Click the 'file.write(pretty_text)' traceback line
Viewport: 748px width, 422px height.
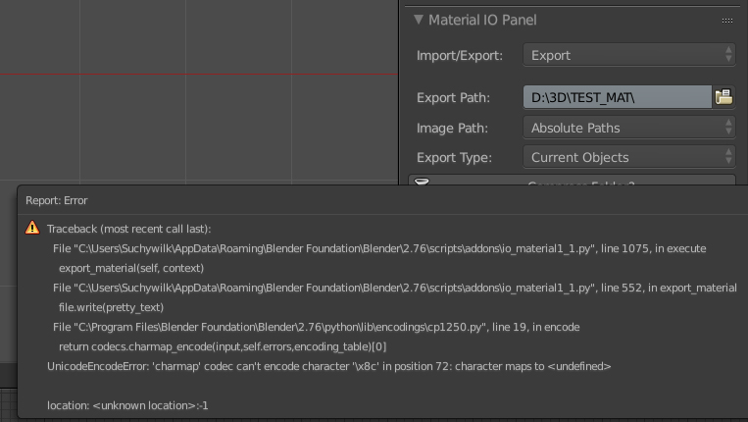tap(111, 307)
